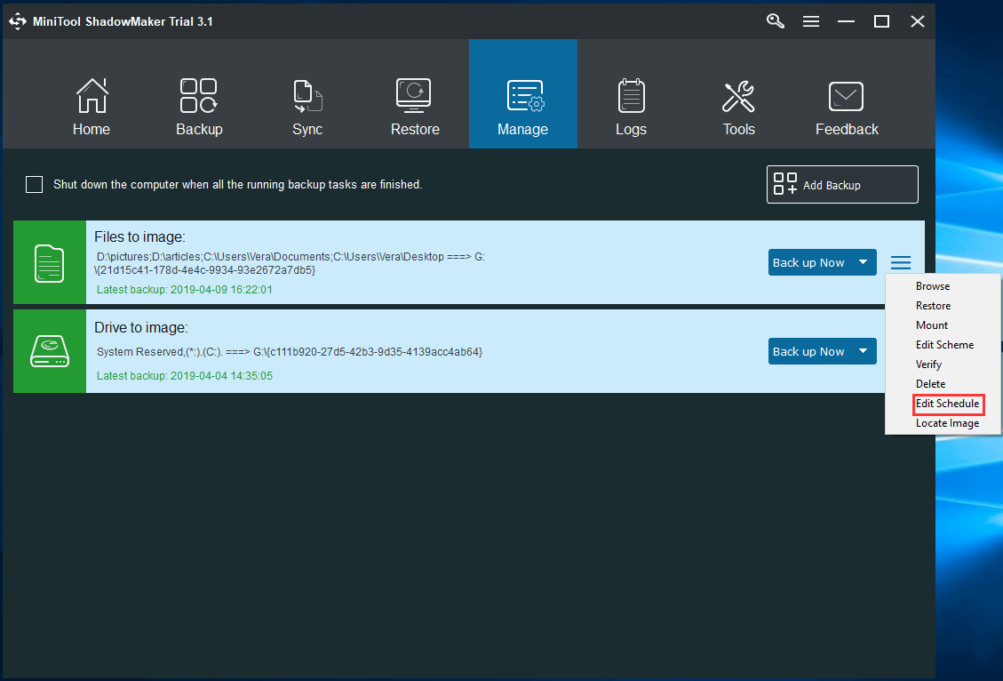Click the System Reserved drive path text
Viewport: 1003px width, 681px height.
coord(289,351)
